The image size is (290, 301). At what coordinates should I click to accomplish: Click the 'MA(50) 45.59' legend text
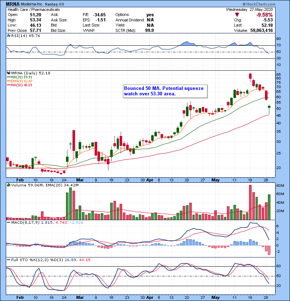(21, 85)
